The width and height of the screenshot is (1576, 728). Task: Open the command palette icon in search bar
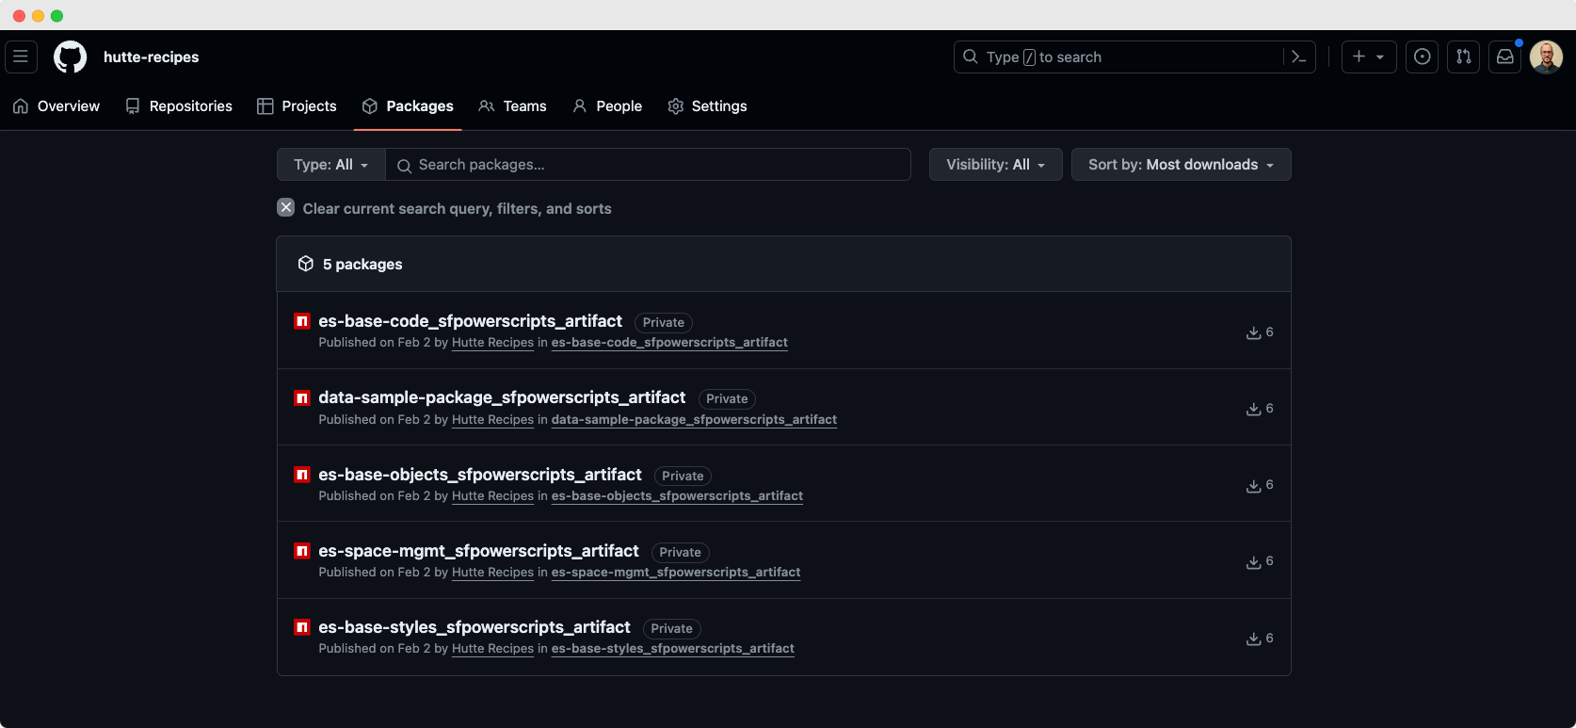click(x=1299, y=57)
